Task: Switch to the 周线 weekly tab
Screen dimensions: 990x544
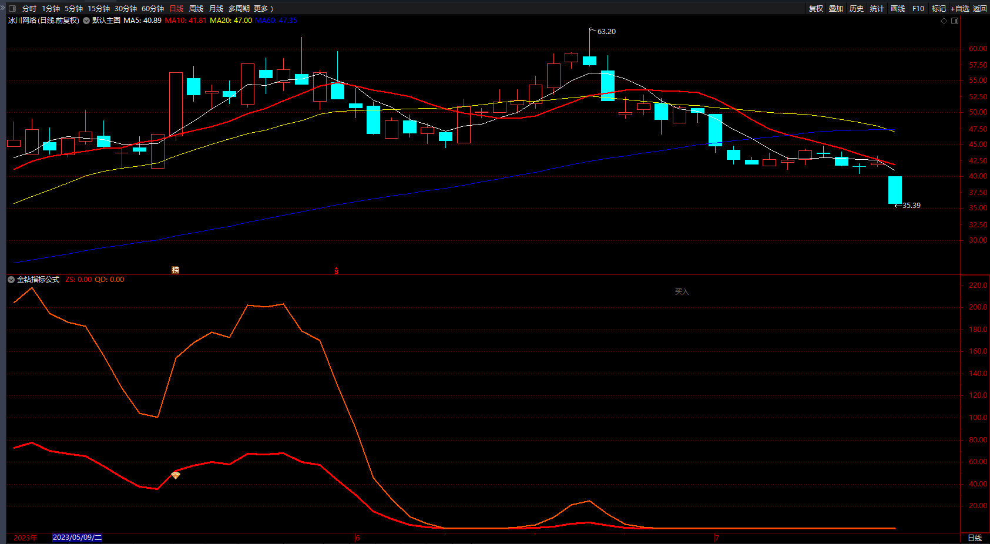Action: click(196, 8)
